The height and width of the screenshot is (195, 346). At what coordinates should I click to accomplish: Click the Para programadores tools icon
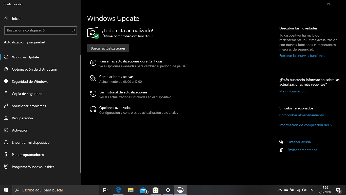(x=6, y=155)
